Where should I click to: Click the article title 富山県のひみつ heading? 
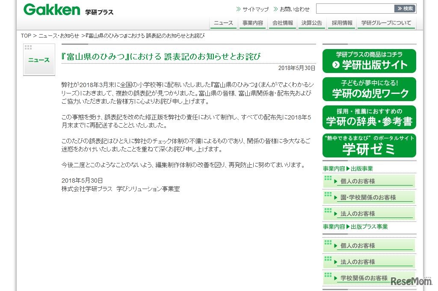(161, 57)
